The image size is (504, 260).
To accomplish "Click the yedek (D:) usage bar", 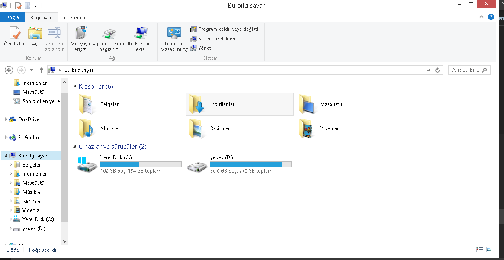I will click(251, 164).
